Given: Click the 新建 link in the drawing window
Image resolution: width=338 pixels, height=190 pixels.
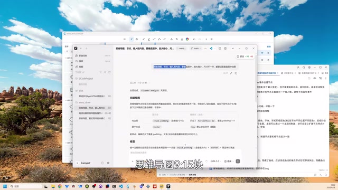Looking at the screenshot, I should 269,46.
